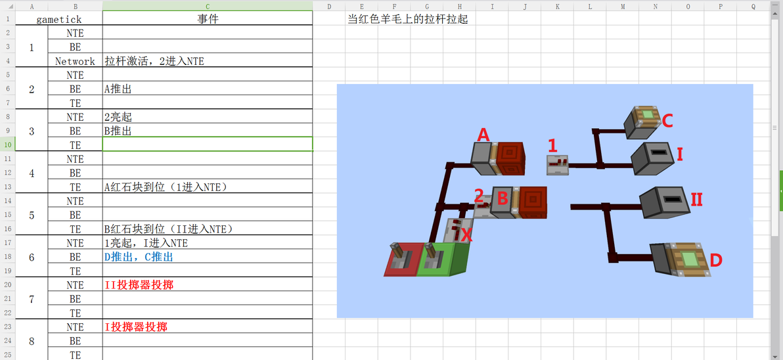
Task: Select column C header
Action: (x=208, y=7)
